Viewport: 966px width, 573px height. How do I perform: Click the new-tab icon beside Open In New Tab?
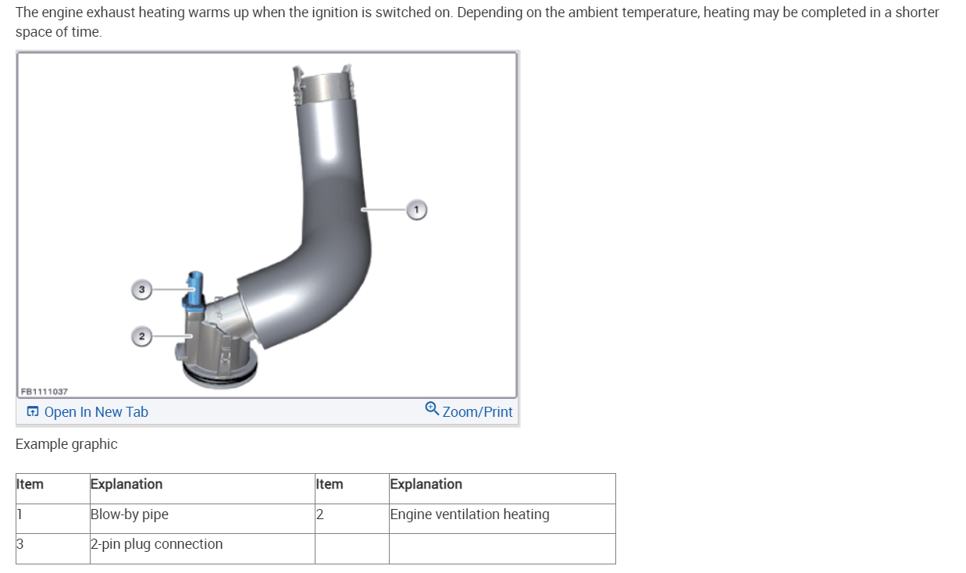[x=33, y=412]
